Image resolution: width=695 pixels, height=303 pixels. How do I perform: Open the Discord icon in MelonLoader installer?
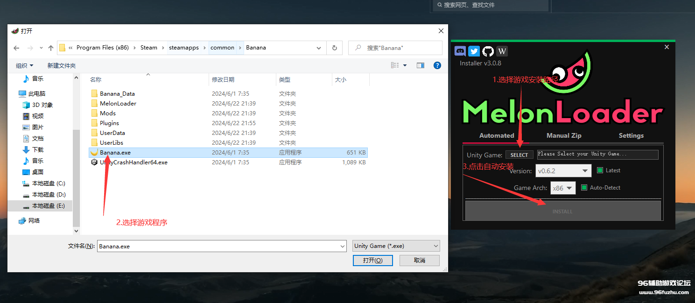coord(460,51)
